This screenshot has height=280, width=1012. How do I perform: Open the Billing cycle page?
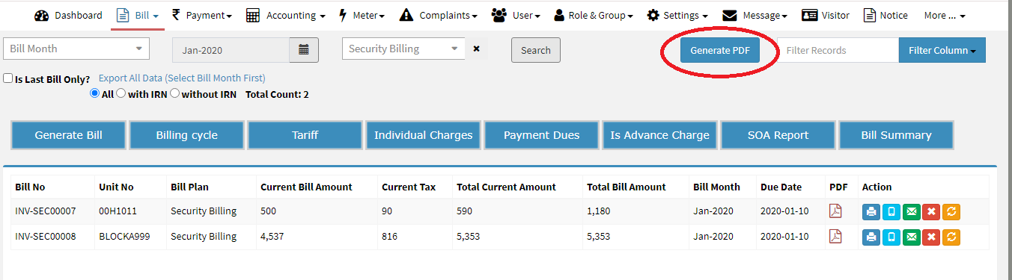point(187,135)
